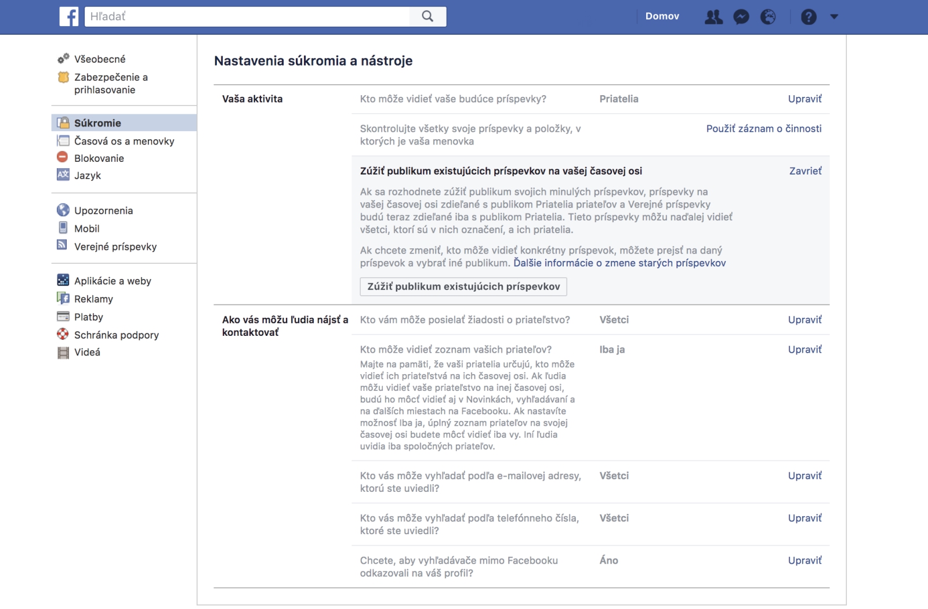Open Aplikácie a weby settings
This screenshot has height=609, width=928.
[113, 281]
